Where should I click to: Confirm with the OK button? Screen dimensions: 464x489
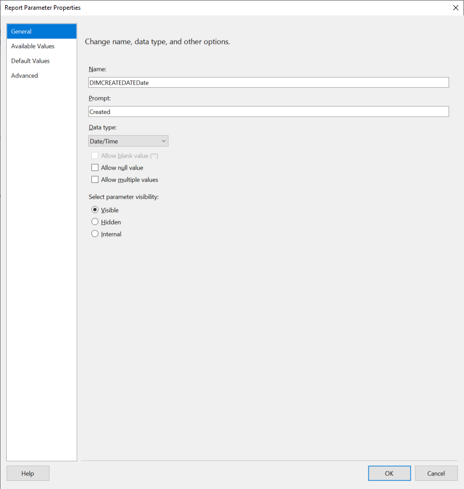[389, 473]
